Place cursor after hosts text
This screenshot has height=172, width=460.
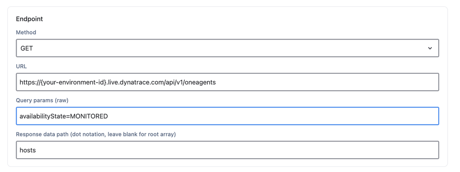(36, 150)
